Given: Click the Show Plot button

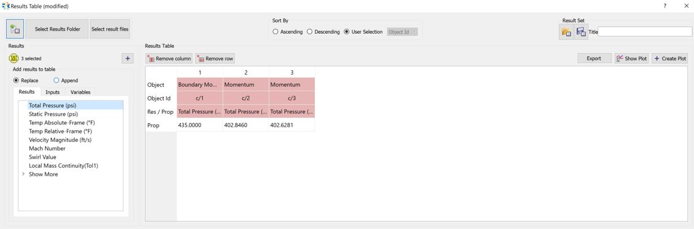Looking at the screenshot, I should (631, 58).
